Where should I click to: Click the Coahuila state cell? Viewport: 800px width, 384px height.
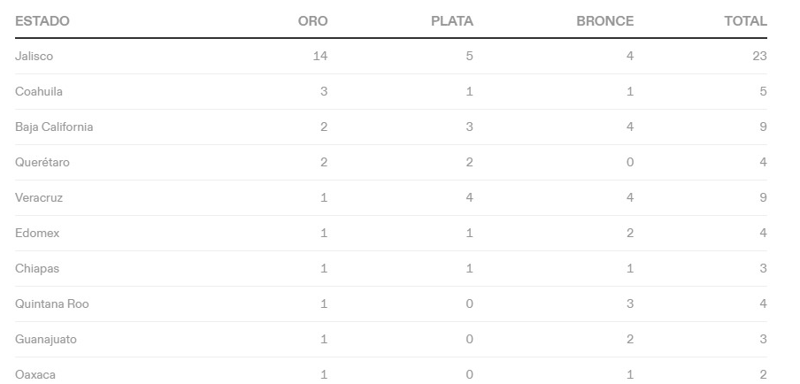[x=39, y=91]
